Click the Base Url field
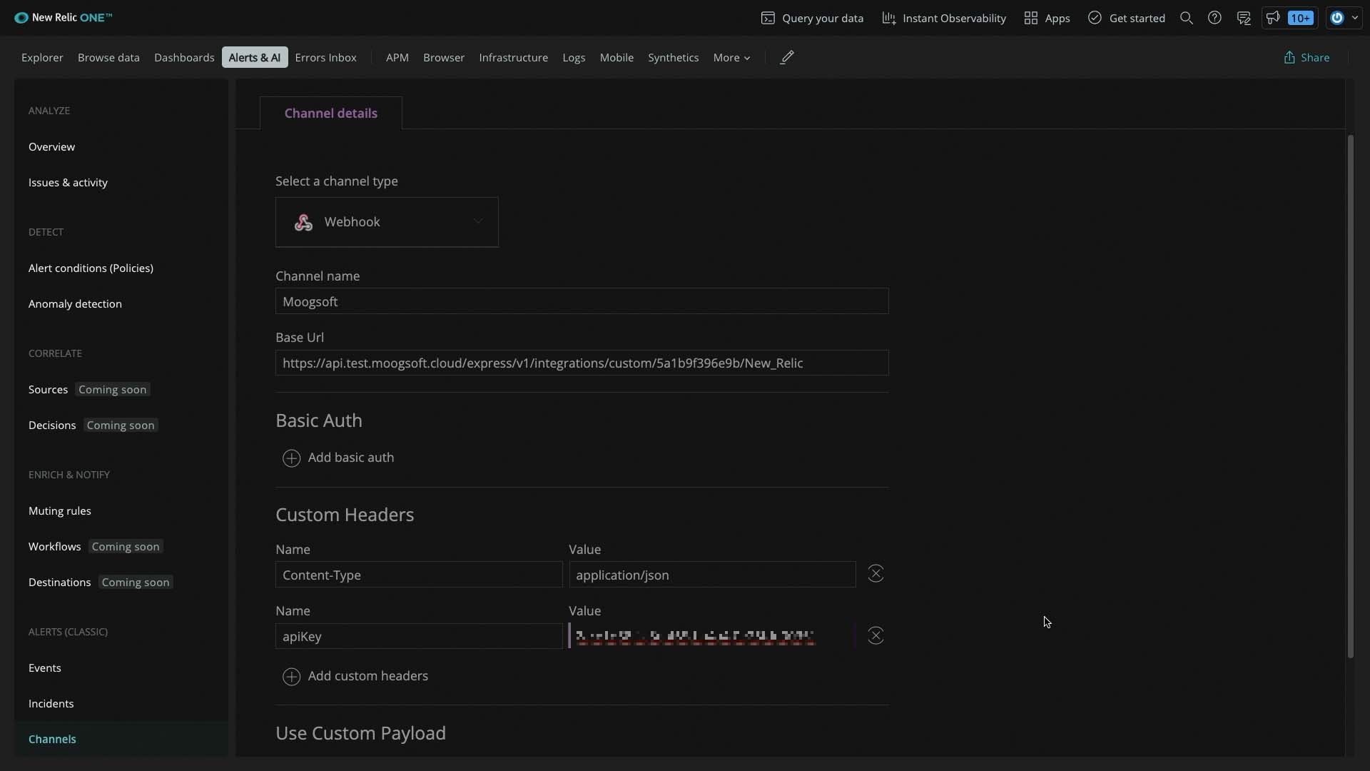Image resolution: width=1370 pixels, height=771 pixels. point(582,363)
